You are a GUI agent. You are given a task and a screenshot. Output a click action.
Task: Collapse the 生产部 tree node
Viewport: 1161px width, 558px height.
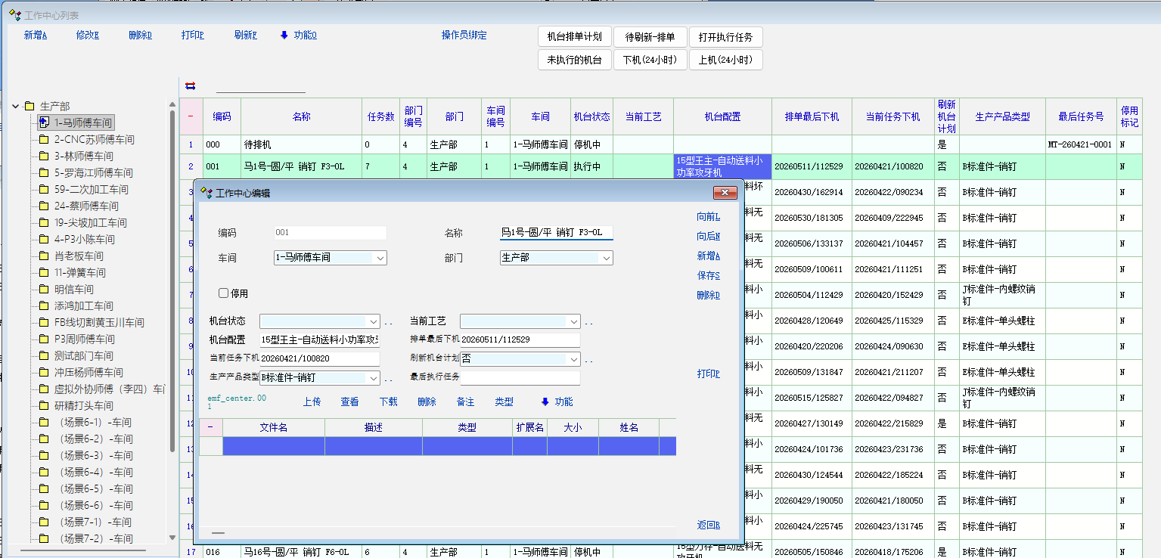coord(16,106)
